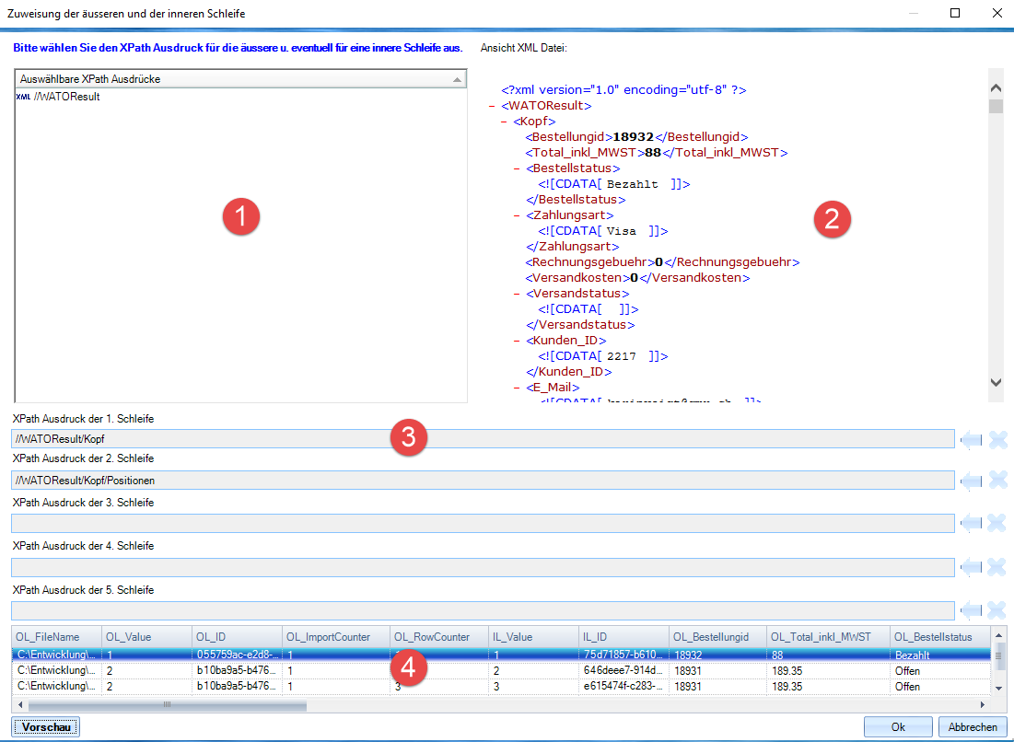The image size is (1014, 742).
Task: Collapse the WATOResult XML node
Action: click(492, 106)
